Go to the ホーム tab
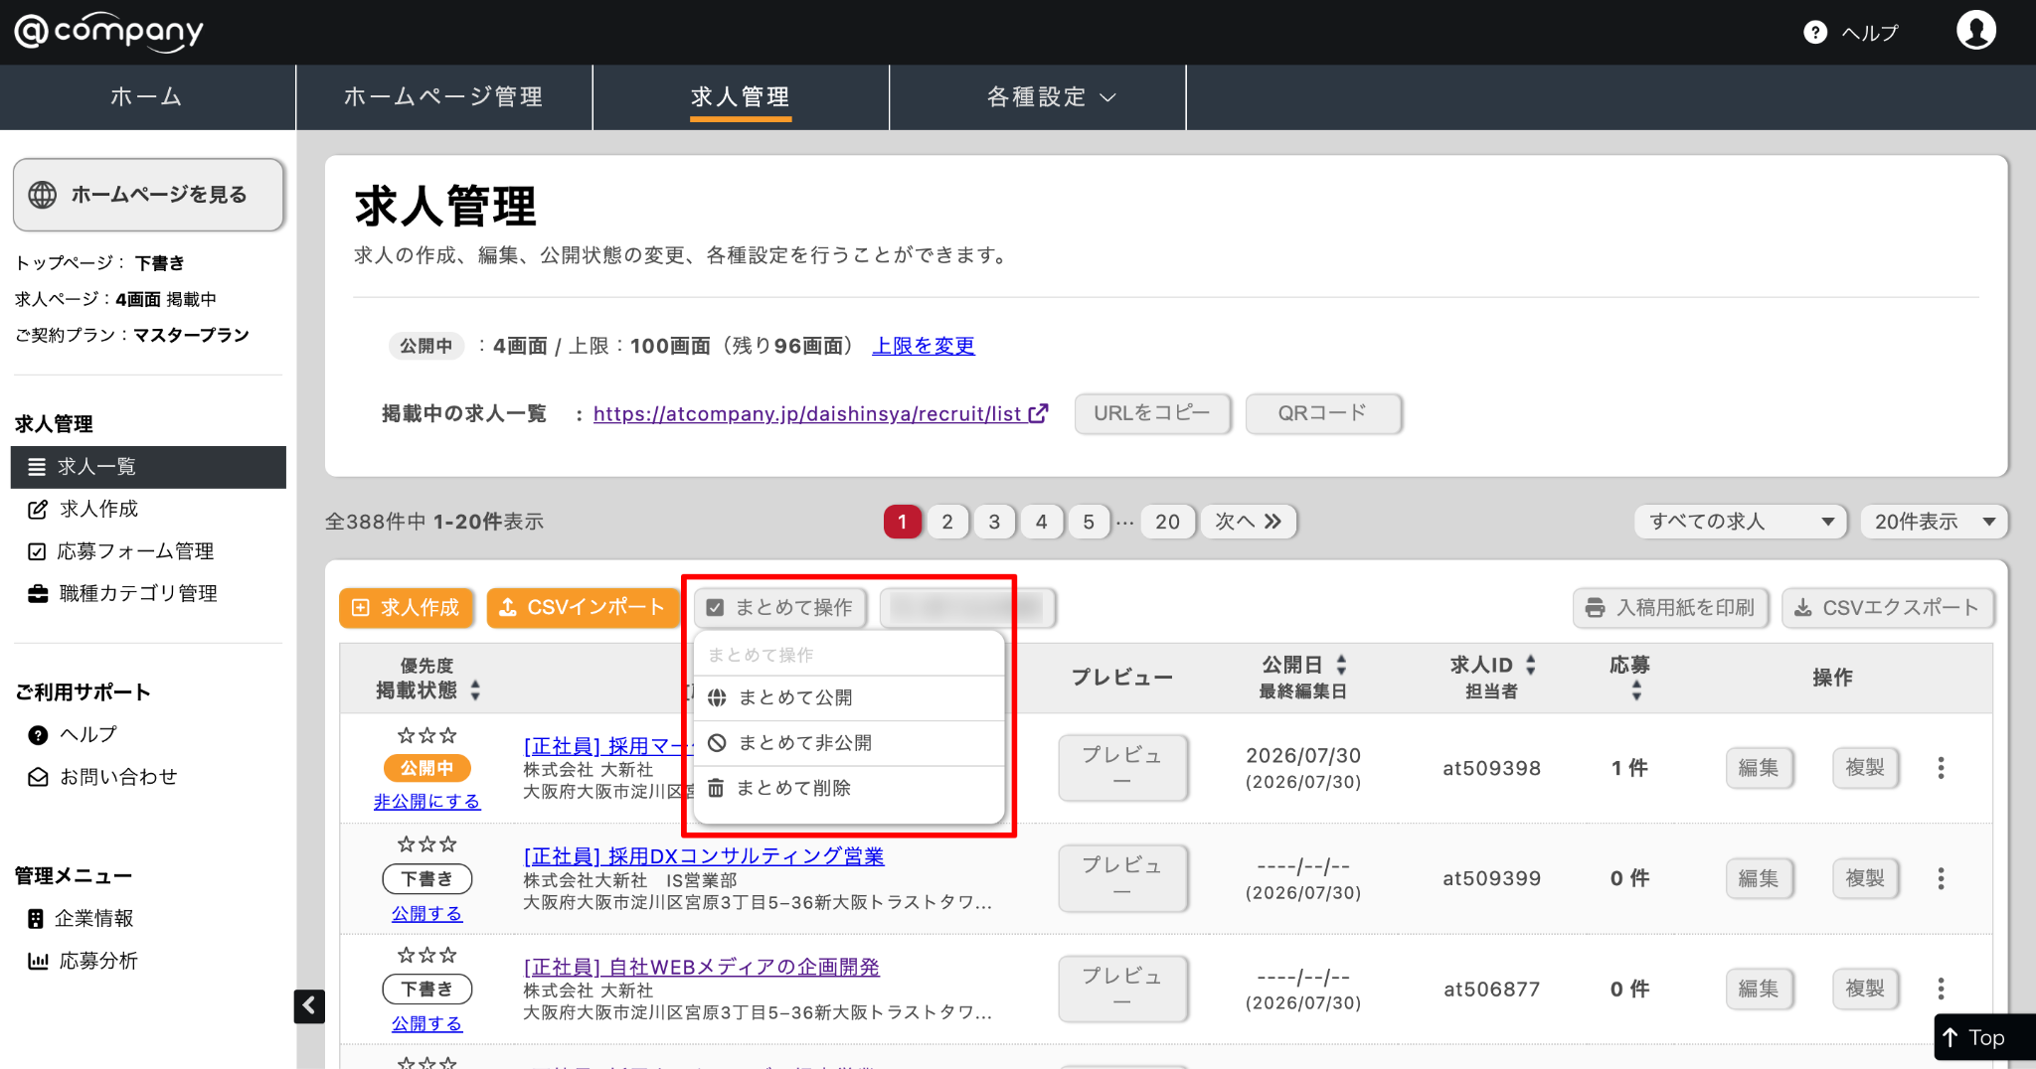 (147, 97)
